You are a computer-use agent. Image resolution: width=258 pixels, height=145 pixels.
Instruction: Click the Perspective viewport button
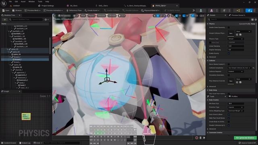64,16
